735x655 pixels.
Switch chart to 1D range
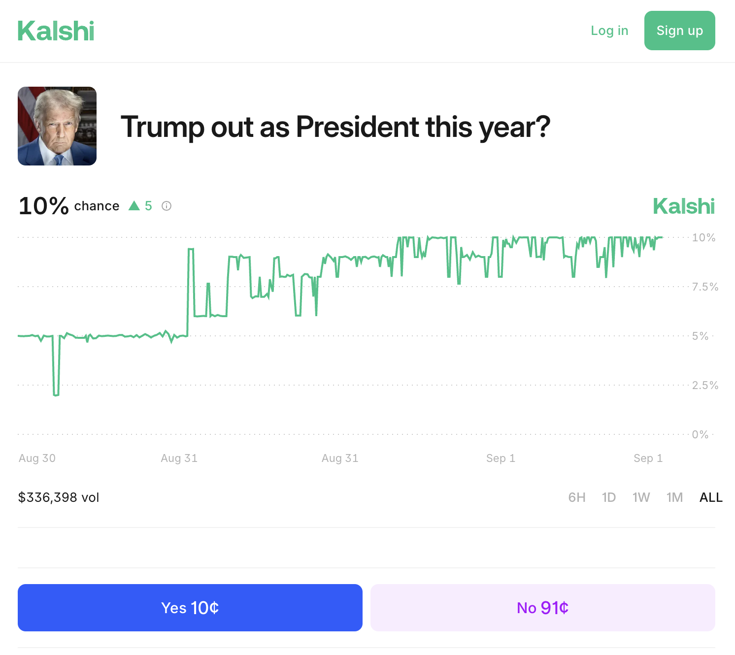609,497
